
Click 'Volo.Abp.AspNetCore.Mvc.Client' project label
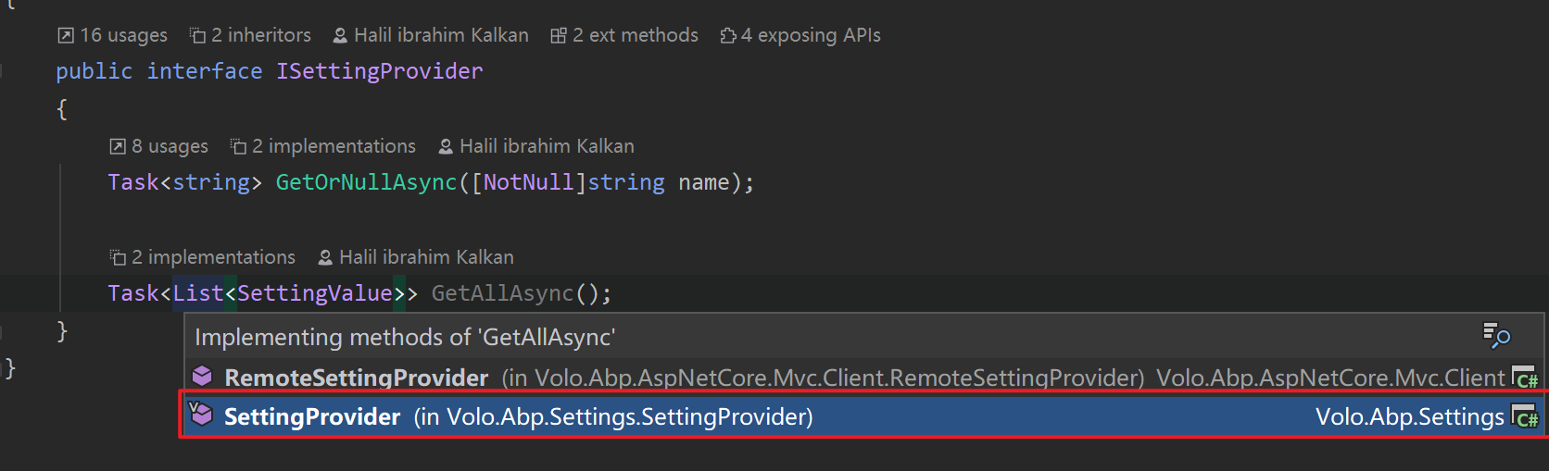coord(1330,378)
